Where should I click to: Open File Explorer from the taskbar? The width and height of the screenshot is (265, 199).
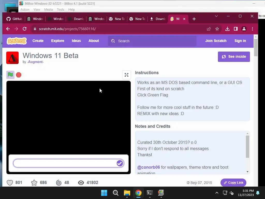pyautogui.click(x=127, y=193)
